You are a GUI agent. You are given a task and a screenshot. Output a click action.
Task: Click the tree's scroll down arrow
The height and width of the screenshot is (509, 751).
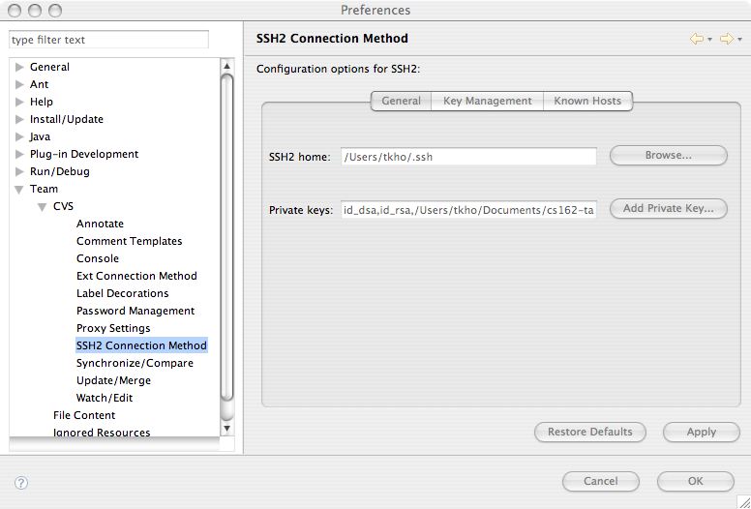[x=227, y=427]
